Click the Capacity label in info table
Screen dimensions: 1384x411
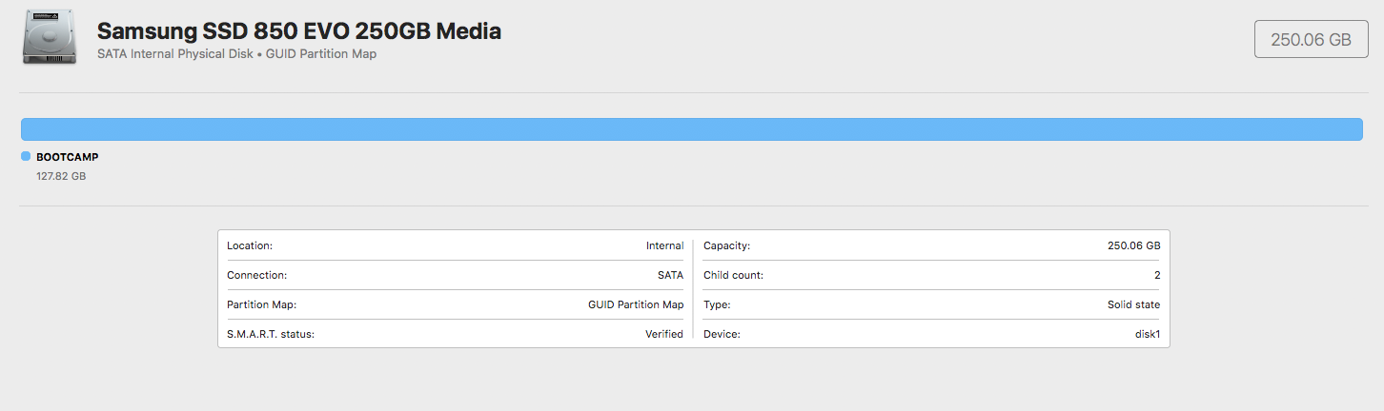[x=726, y=245]
